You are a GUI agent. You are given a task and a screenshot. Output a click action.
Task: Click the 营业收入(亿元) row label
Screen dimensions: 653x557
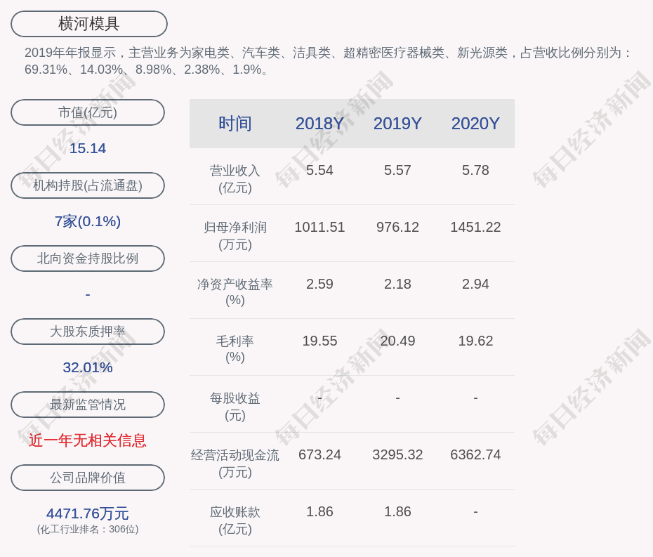tap(235, 179)
